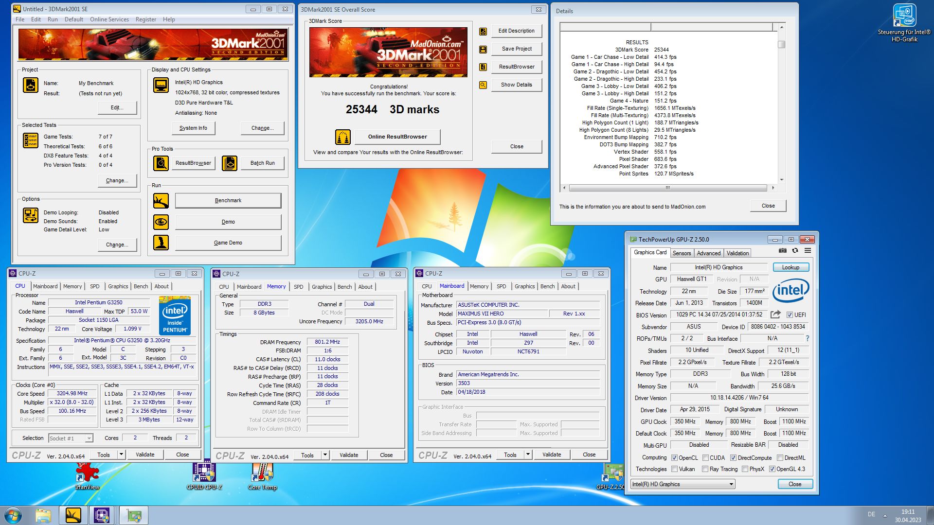This screenshot has height=525, width=934.
Task: Open the Register menu in 3DMark2001
Action: coord(146,19)
